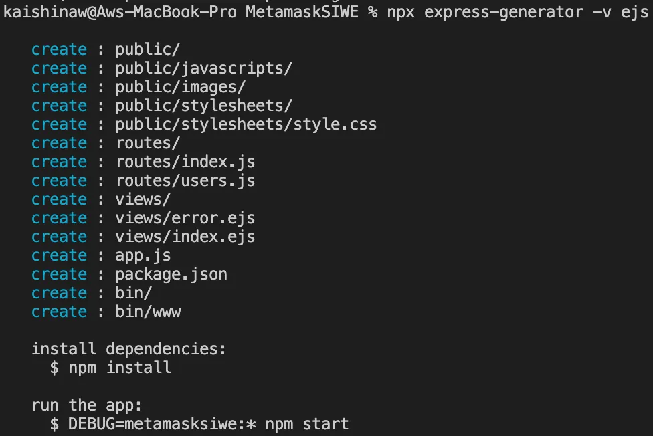Click the "$ npm install" command line
653x436 pixels.
110,368
